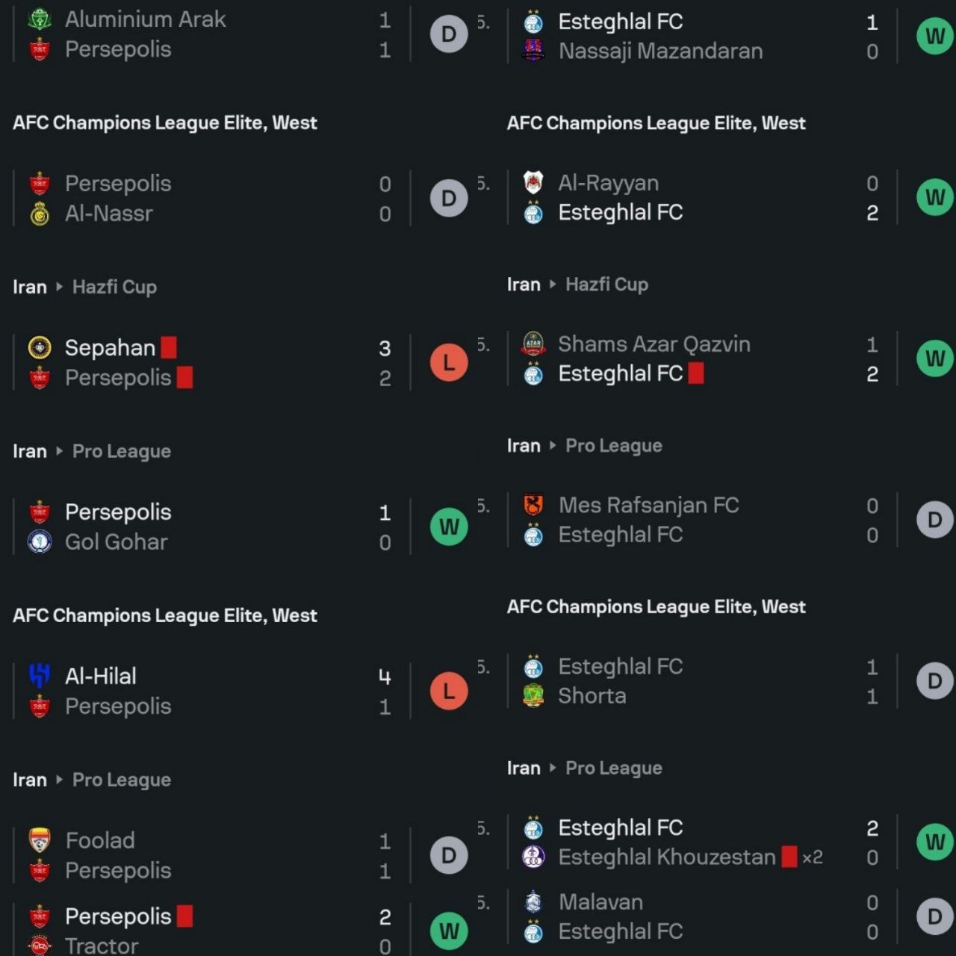
Task: Click the Esteghlal Khouzestan logo
Action: (533, 857)
